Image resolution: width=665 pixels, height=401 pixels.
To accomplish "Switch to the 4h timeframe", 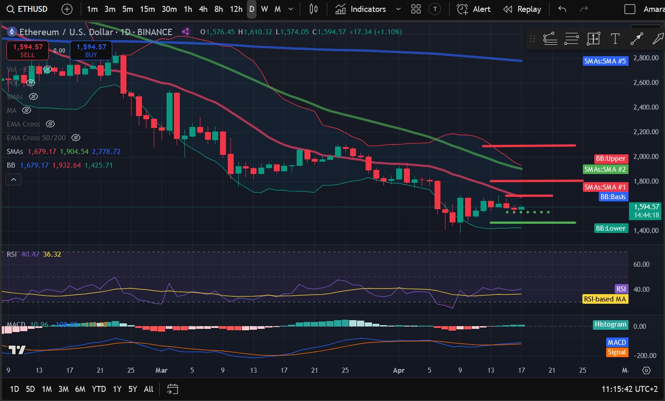I will pos(203,9).
